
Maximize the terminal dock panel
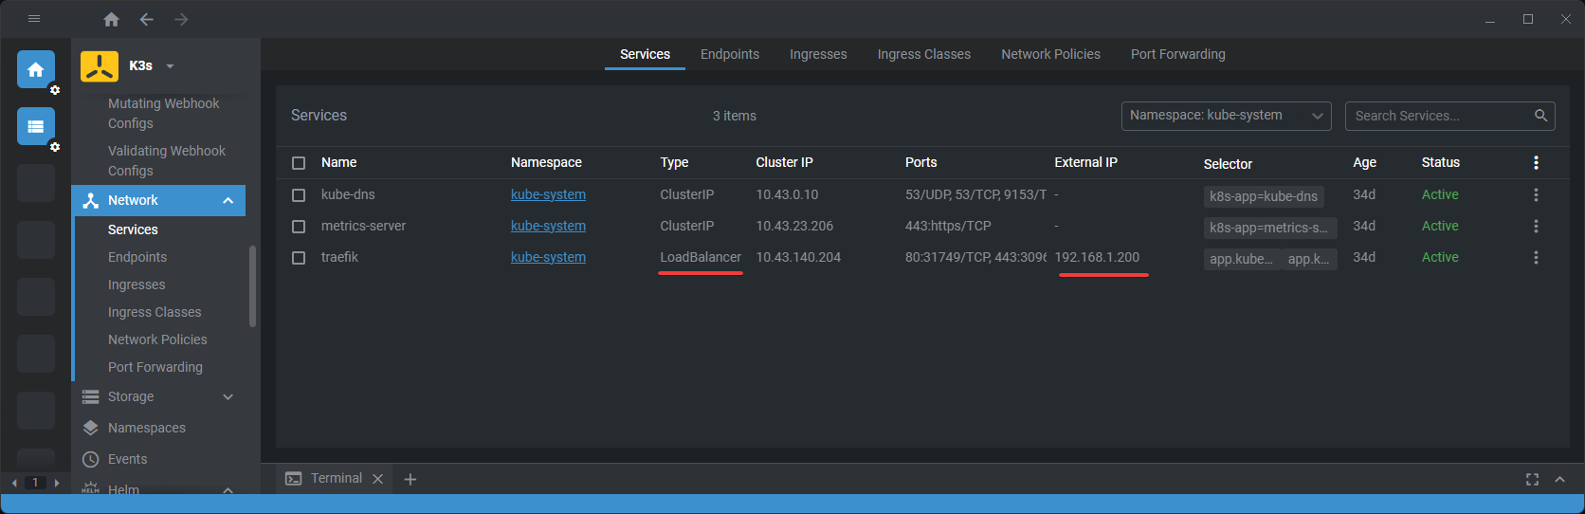[x=1532, y=479]
